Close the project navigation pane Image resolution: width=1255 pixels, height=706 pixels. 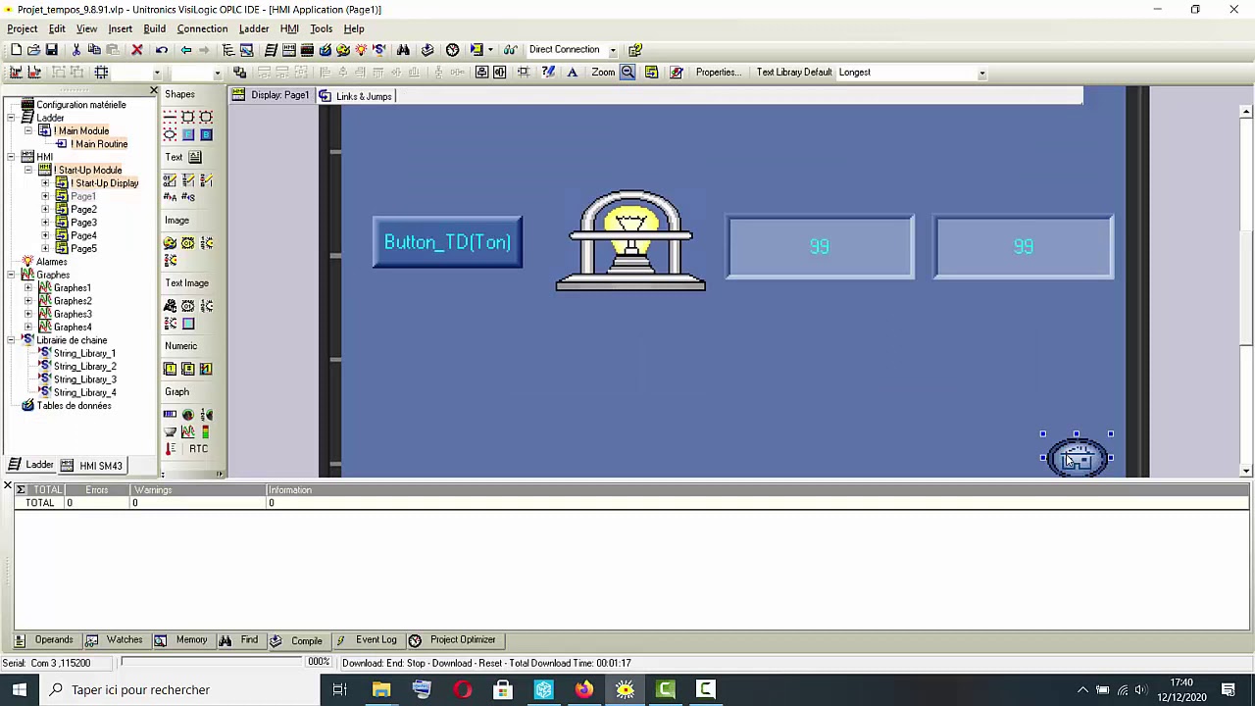pos(153,91)
